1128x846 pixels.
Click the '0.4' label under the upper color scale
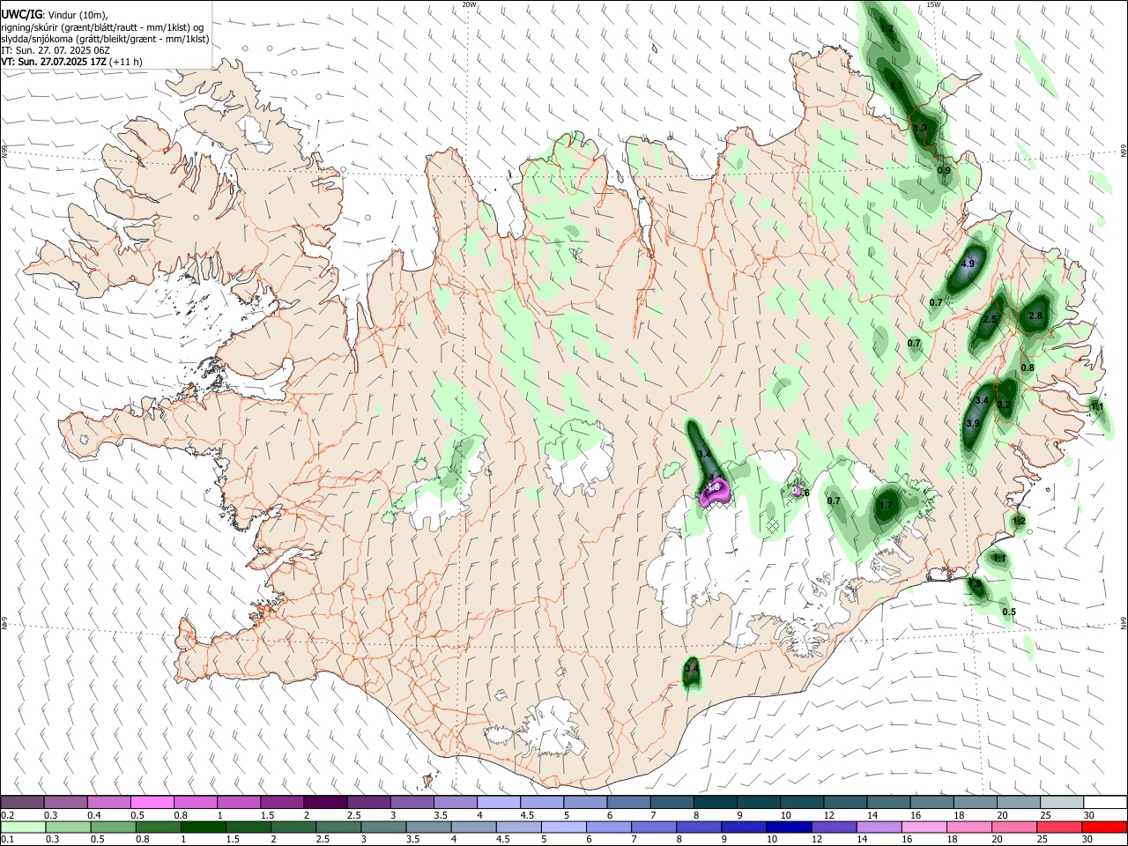(94, 815)
